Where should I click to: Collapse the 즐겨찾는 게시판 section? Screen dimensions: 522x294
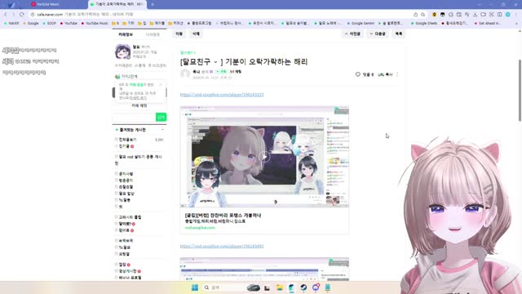tap(163, 130)
